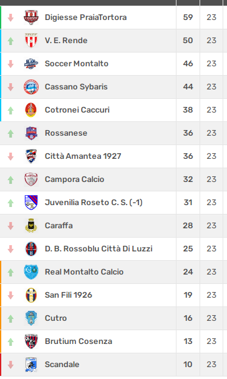
Task: Open the Soccer Montalto team badge
Action: 31,64
